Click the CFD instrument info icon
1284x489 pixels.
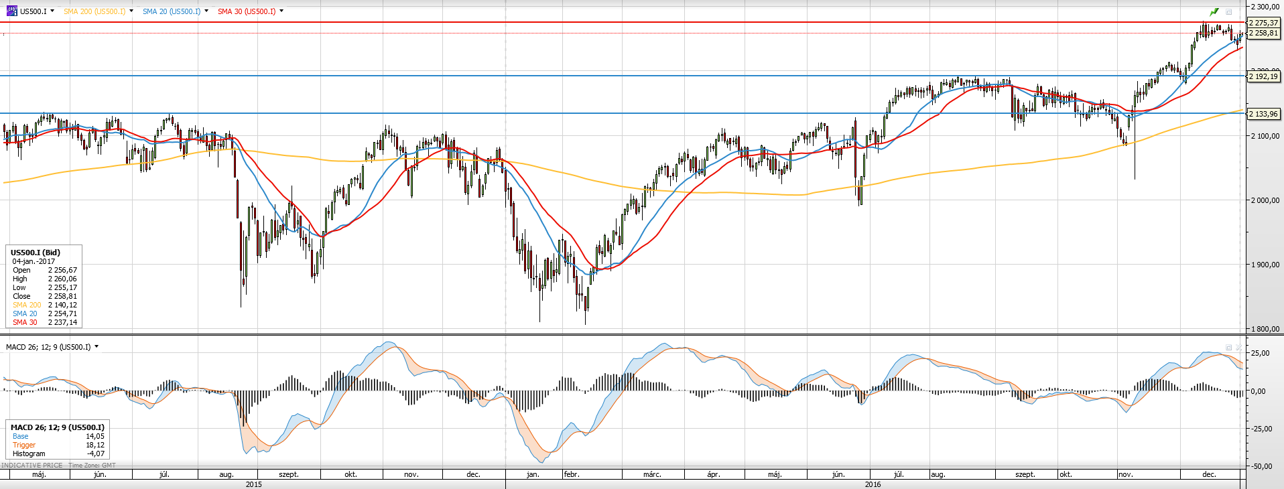[11, 11]
